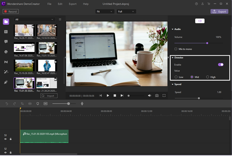
Task: Click the Volume slider handle
Action: 207,43
